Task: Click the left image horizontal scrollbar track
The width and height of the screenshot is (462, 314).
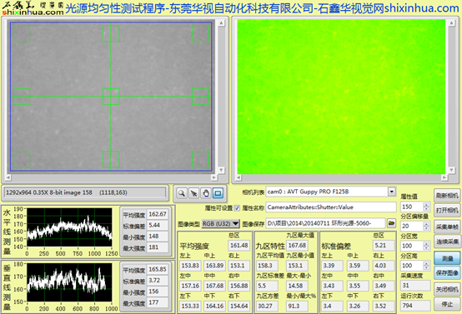Action: 111,177
